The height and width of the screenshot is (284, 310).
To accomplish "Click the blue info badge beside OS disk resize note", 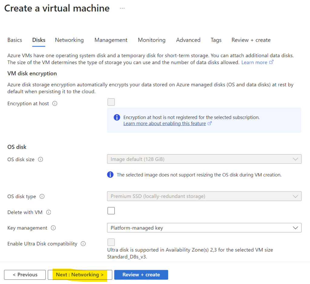I will [110, 175].
